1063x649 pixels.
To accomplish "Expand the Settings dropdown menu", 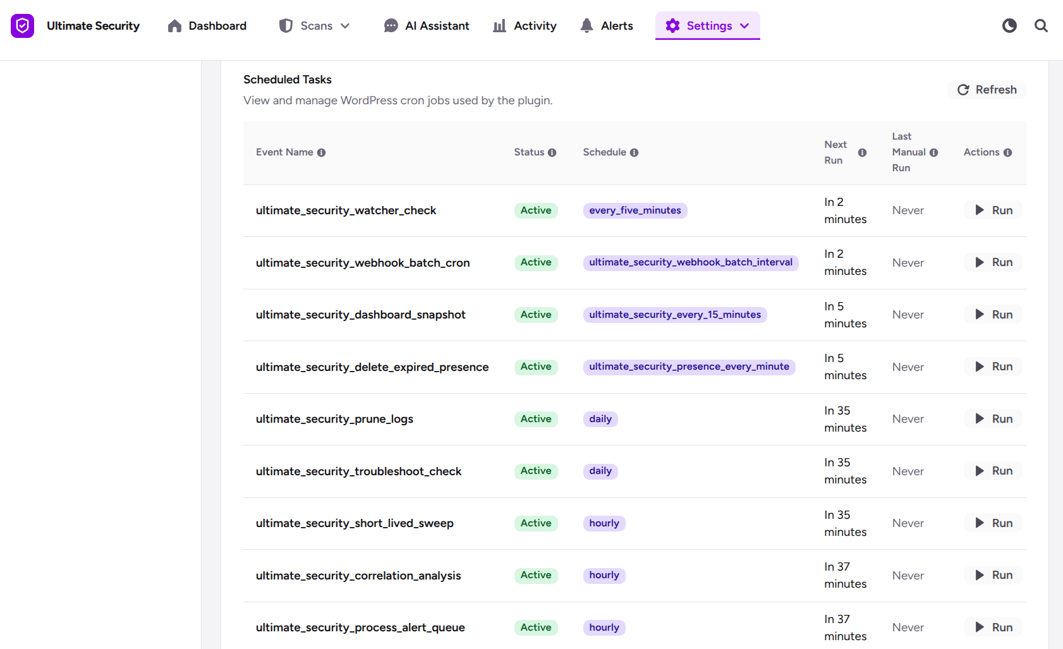I will tap(707, 26).
